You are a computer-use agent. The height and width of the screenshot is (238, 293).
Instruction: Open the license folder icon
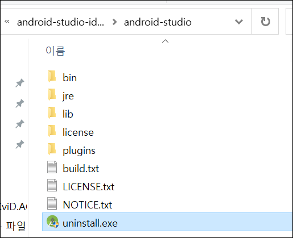(52, 131)
